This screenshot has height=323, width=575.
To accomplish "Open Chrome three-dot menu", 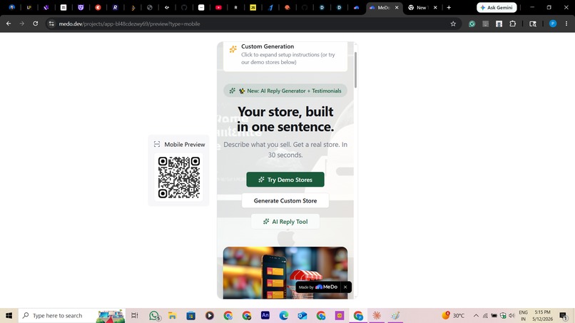I will pyautogui.click(x=566, y=24).
